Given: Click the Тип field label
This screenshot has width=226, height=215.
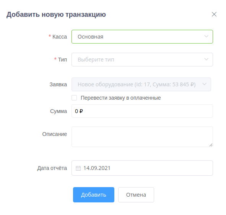Looking at the screenshot, I should 62,60.
